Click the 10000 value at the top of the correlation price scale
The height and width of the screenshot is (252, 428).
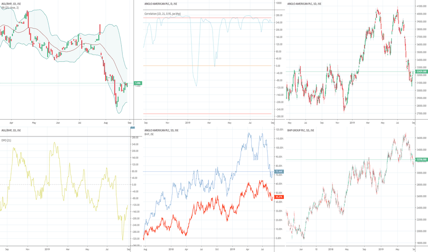pos(279,3)
